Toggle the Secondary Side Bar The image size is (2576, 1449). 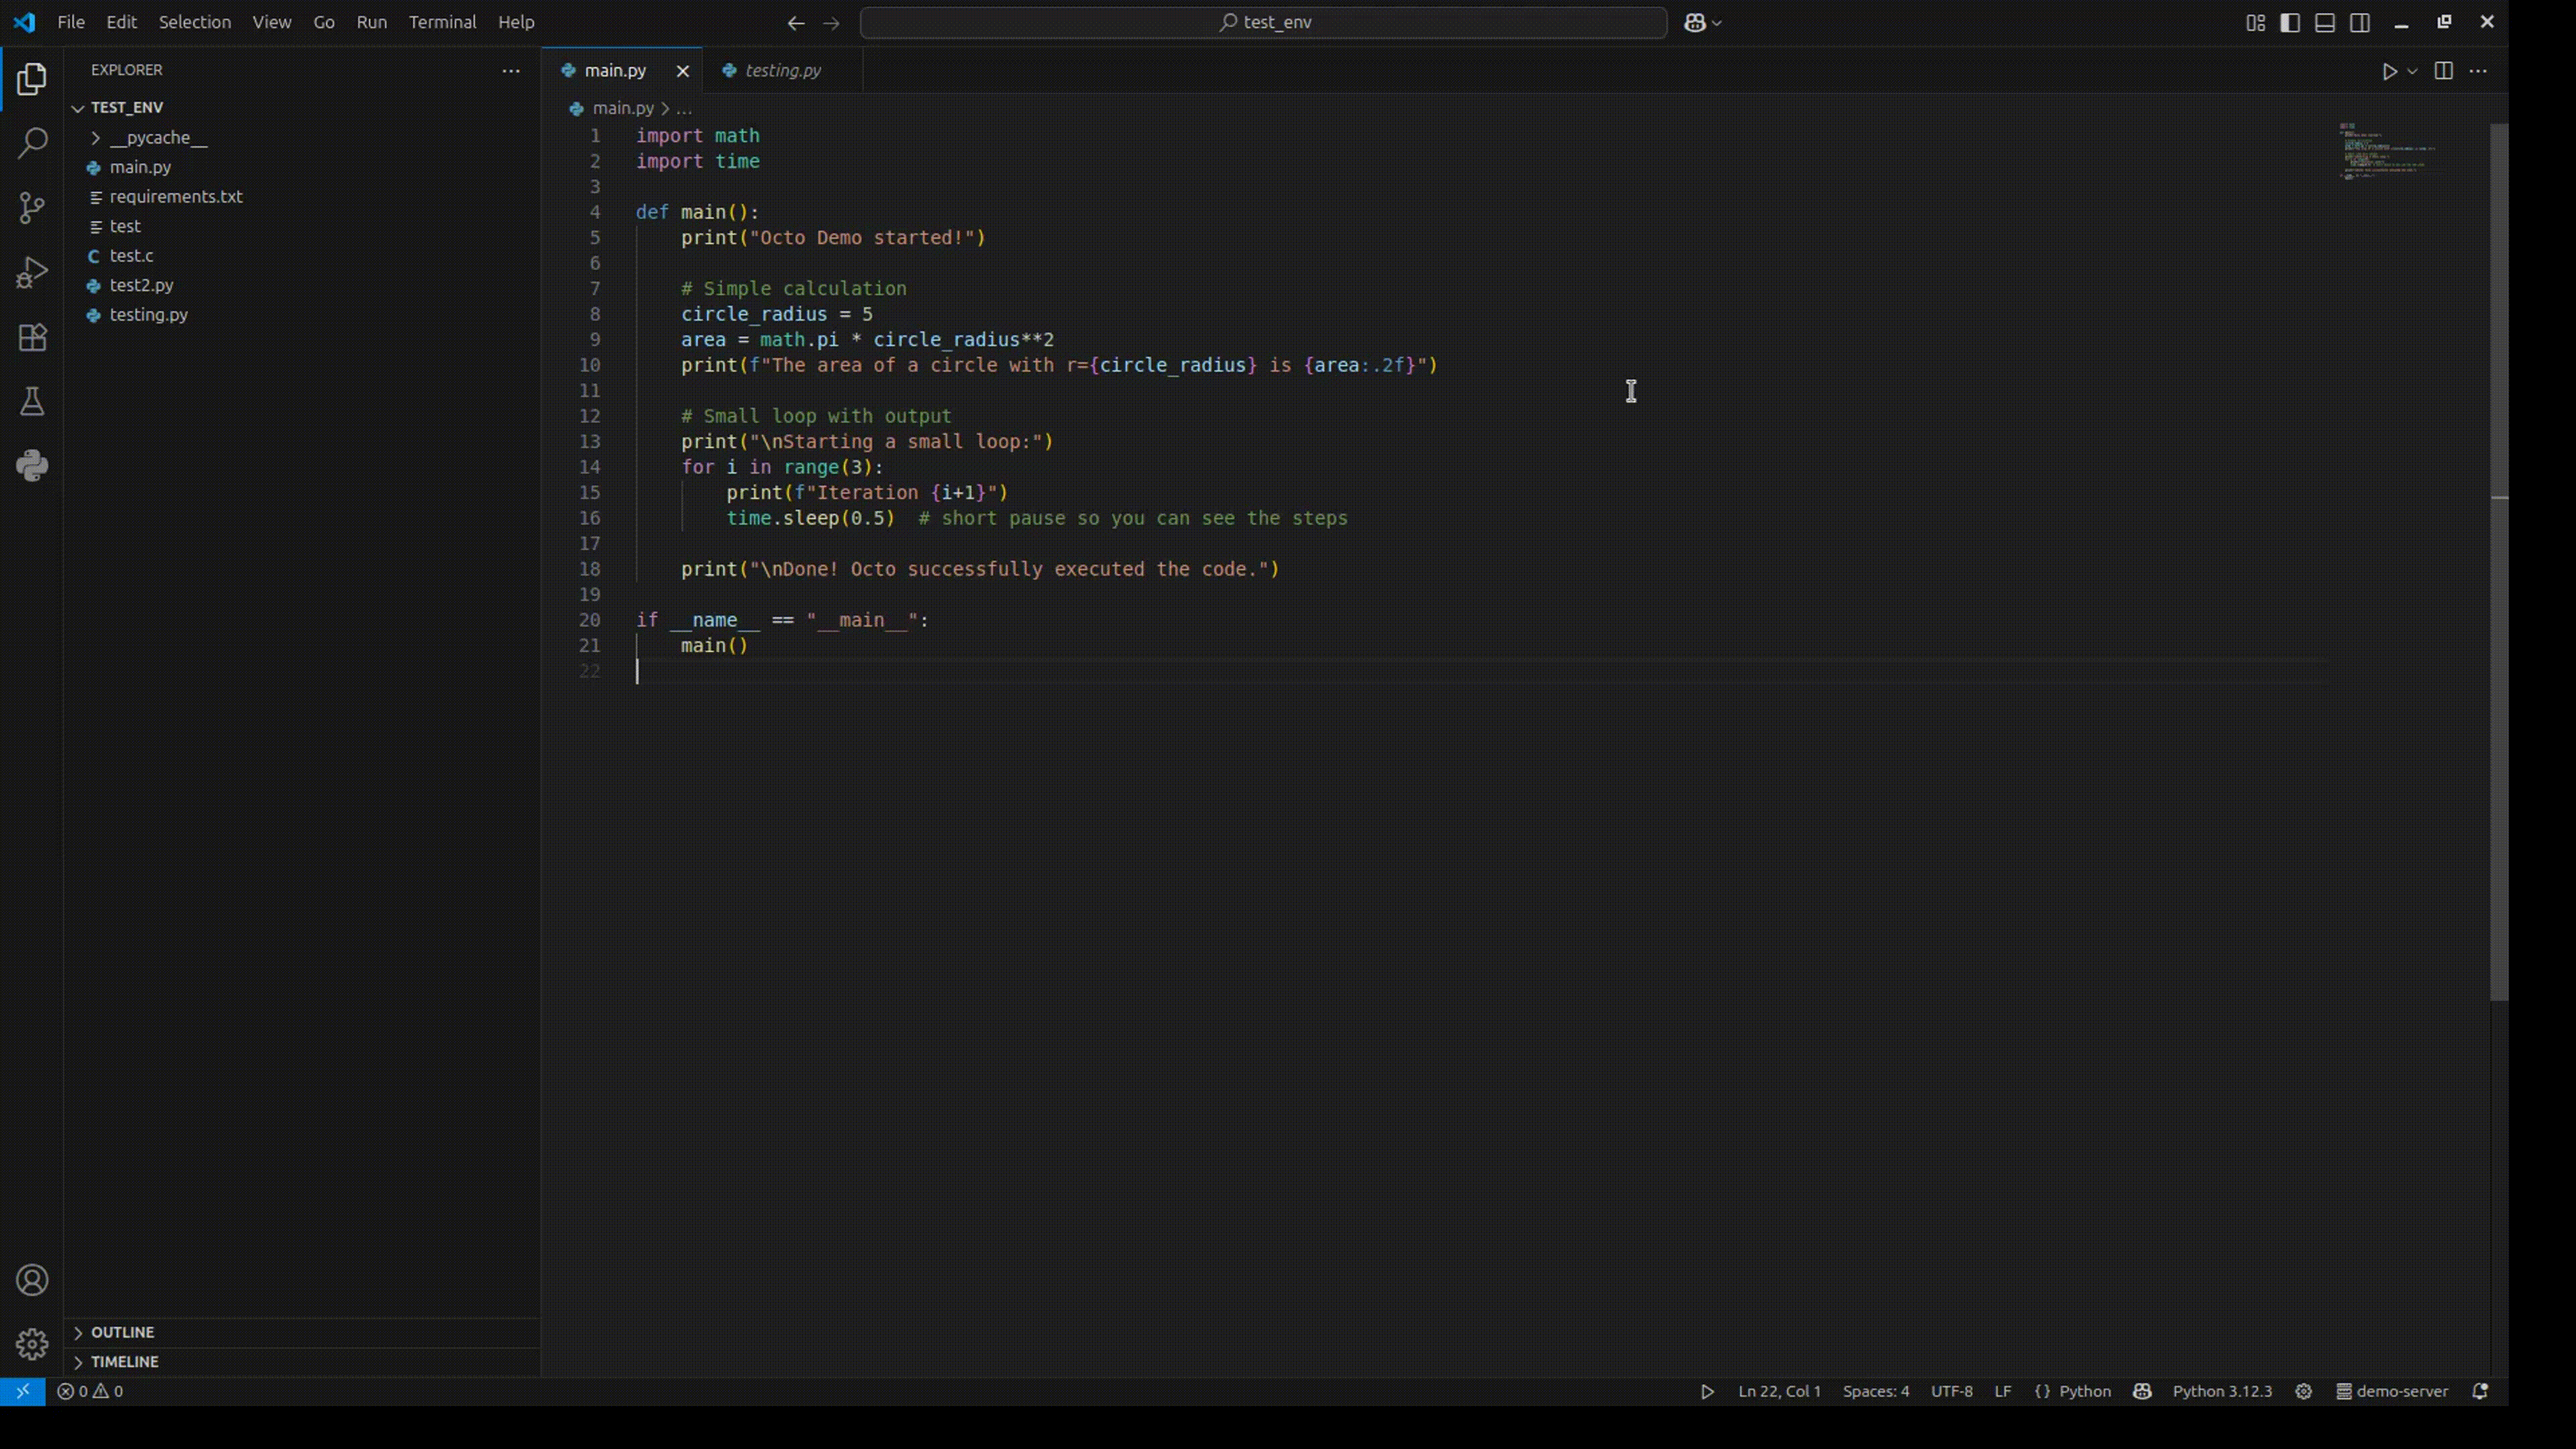(2360, 22)
